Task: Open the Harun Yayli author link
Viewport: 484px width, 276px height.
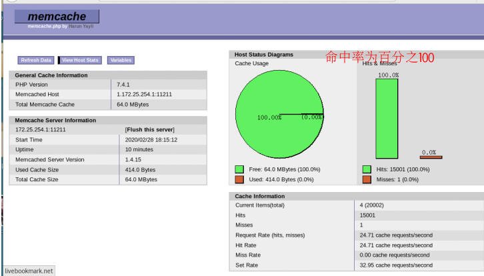Action: click(x=81, y=26)
